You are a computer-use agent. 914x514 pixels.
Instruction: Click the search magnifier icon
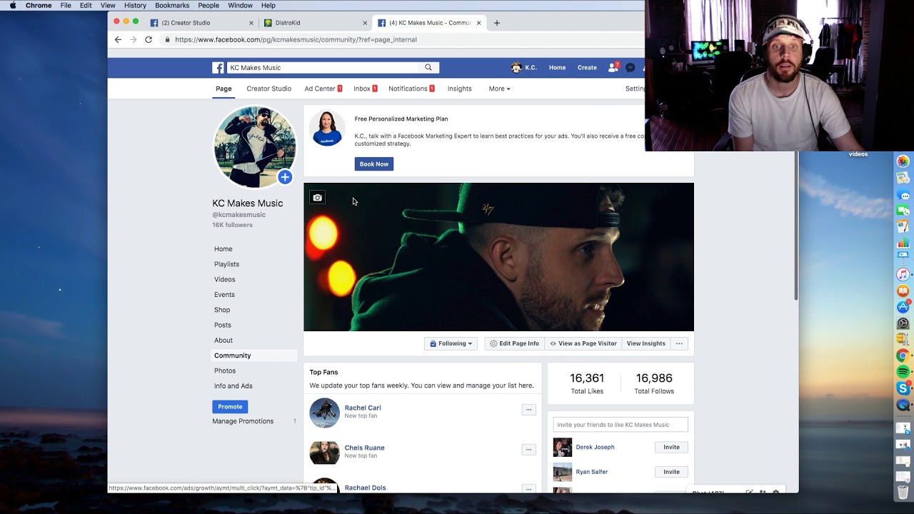pyautogui.click(x=428, y=68)
